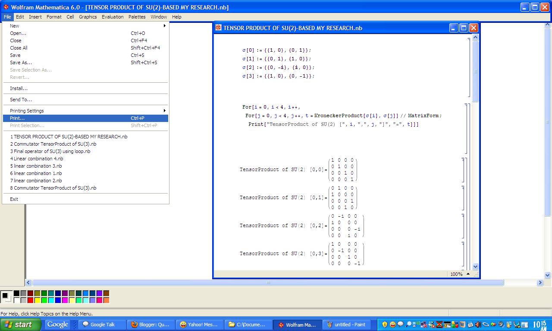Pick the magenta color swatch in Paint palette
This screenshot has height=331, width=552.
[x=65, y=300]
